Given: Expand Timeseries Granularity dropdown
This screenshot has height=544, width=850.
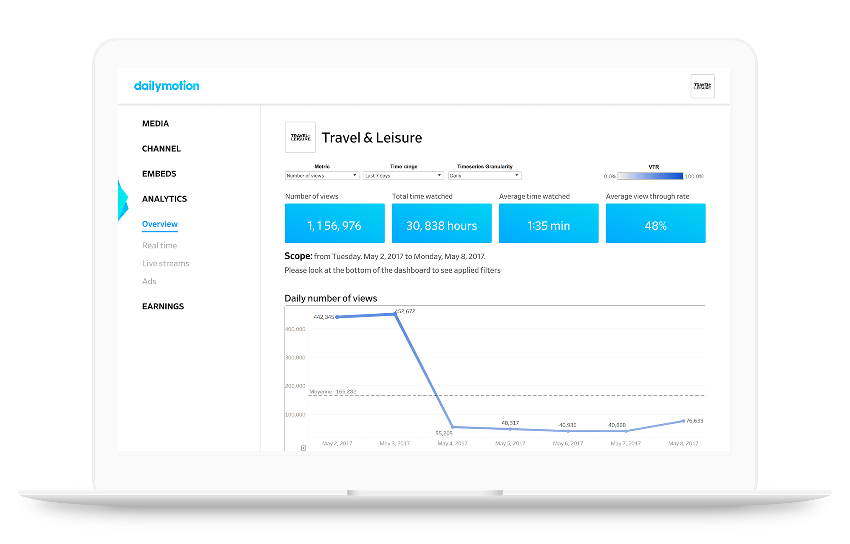Looking at the screenshot, I should (484, 176).
